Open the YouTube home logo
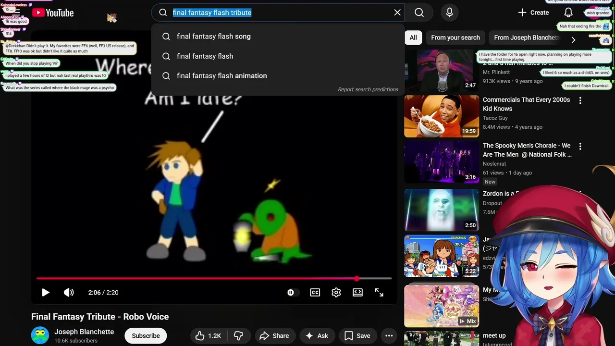The width and height of the screenshot is (615, 346). click(x=53, y=13)
